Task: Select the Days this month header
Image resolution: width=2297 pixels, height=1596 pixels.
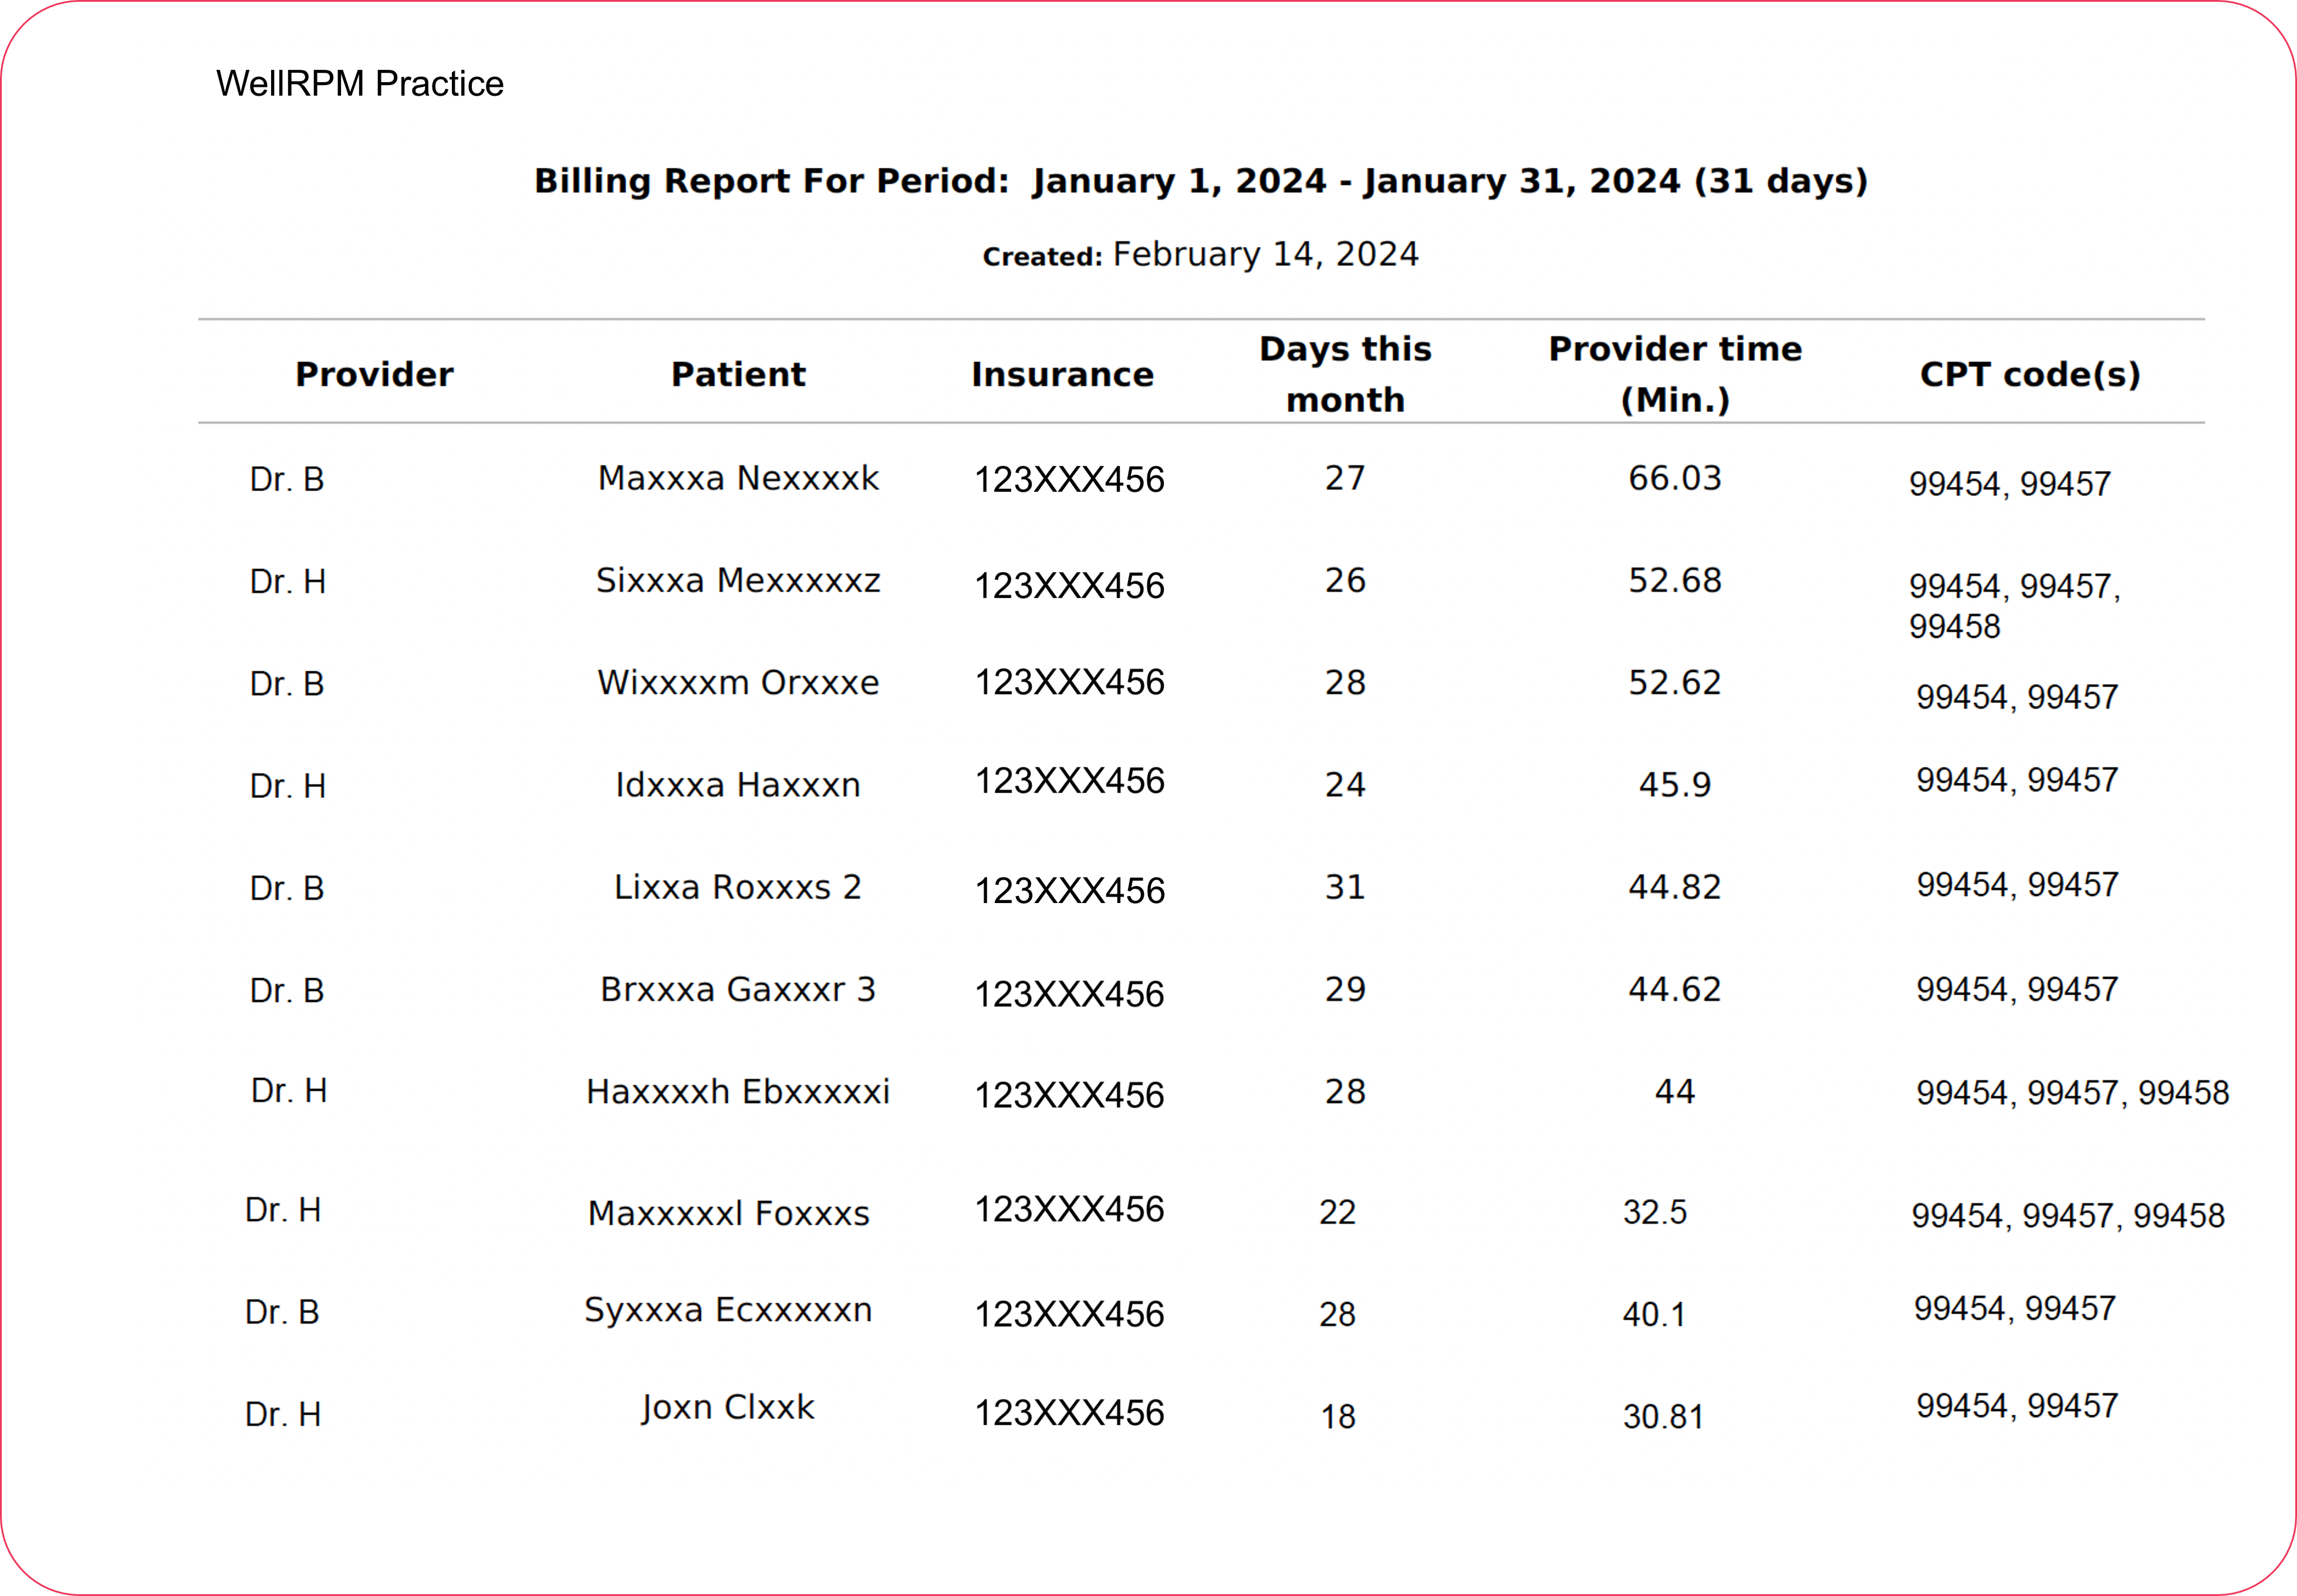Action: 1345,374
